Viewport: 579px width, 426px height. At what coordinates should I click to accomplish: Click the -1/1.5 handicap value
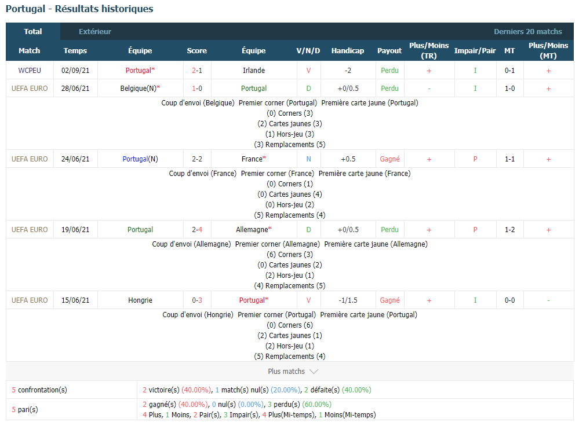click(x=348, y=300)
